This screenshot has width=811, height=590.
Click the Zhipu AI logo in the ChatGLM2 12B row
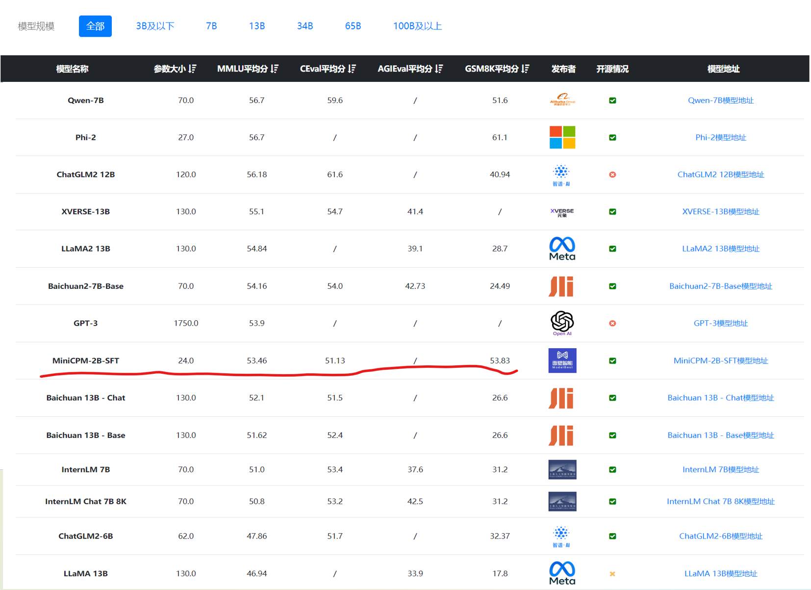tap(561, 175)
